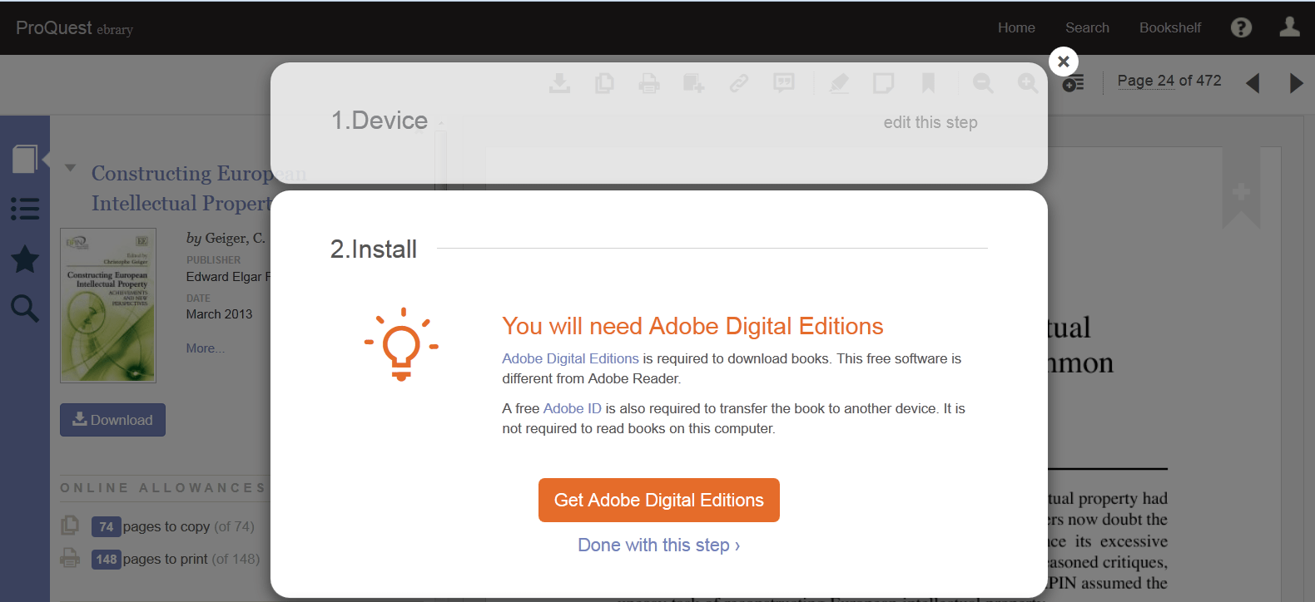
Task: Click the list-plus icon beside page number
Action: tap(1073, 82)
